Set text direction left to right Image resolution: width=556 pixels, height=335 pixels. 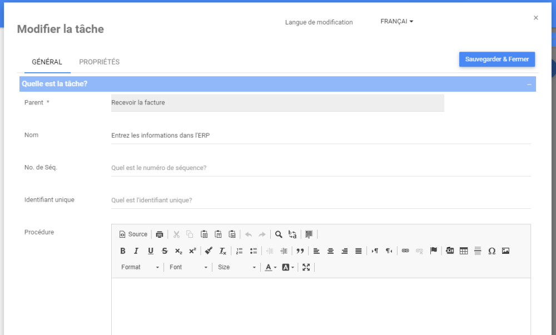tap(375, 251)
